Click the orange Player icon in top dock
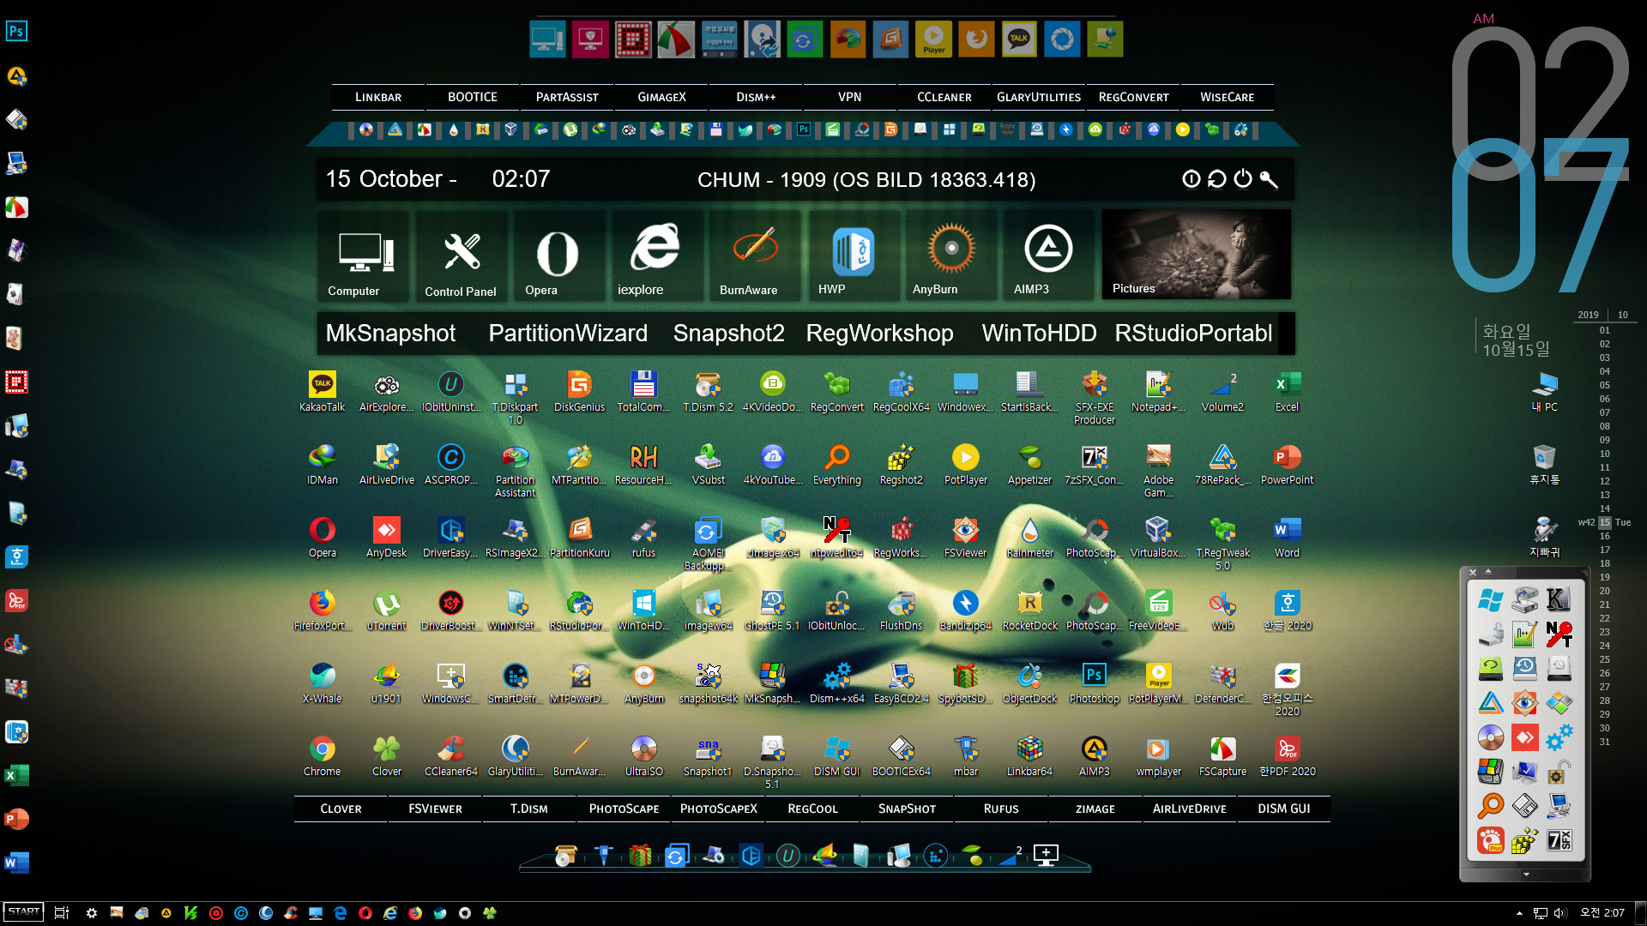 (933, 39)
